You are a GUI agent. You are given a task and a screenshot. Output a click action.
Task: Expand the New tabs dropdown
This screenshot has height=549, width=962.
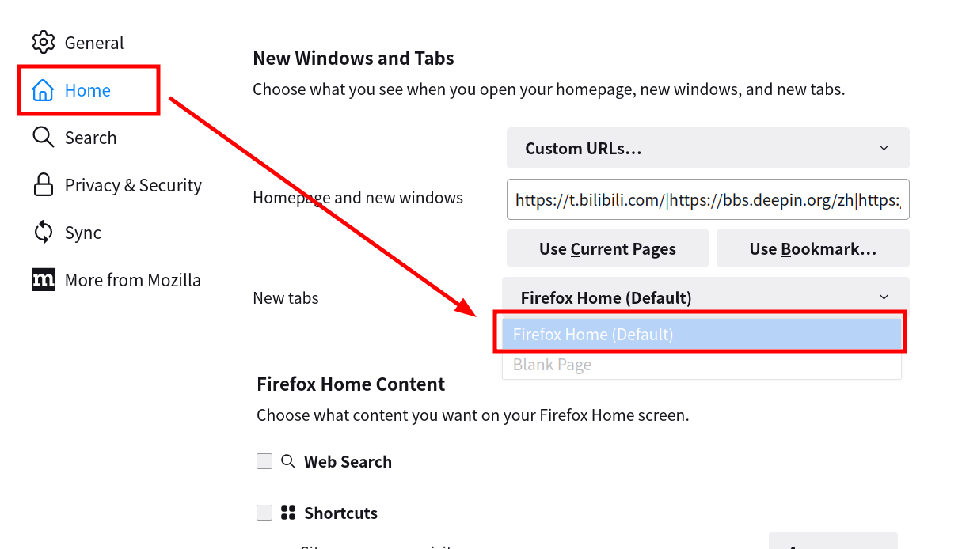[705, 297]
